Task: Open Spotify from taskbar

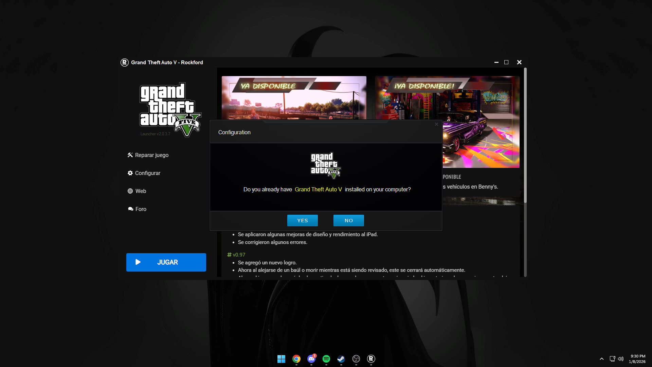Action: tap(326, 359)
